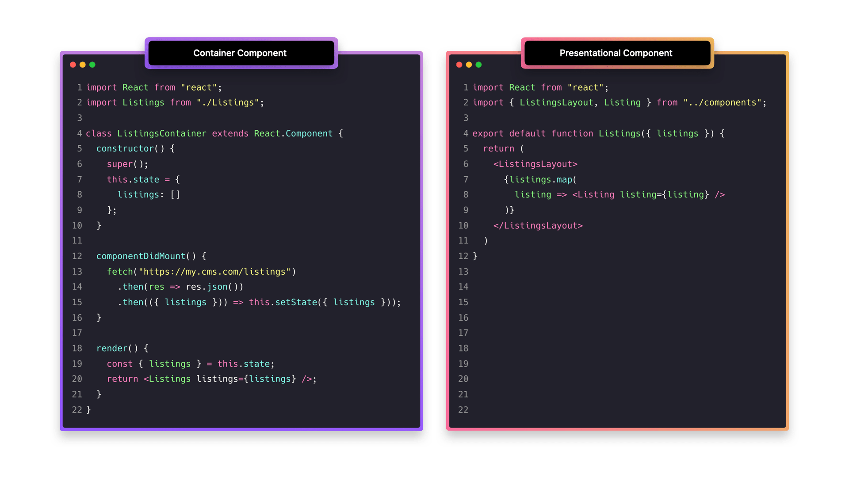Click line number 1 in Container Component
The image size is (849, 477).
(x=80, y=87)
